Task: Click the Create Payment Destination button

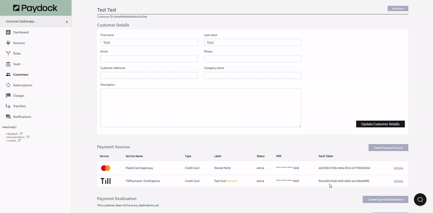Action: (385, 199)
